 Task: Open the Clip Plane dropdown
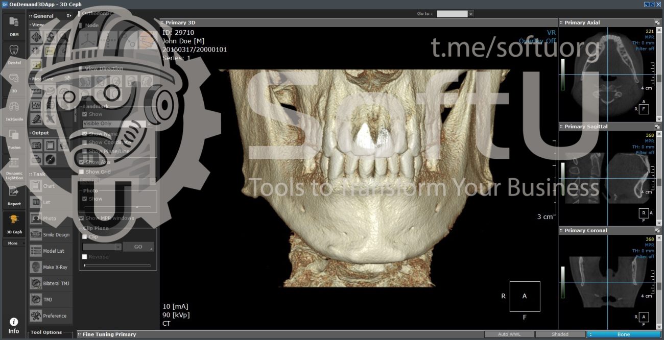point(102,247)
